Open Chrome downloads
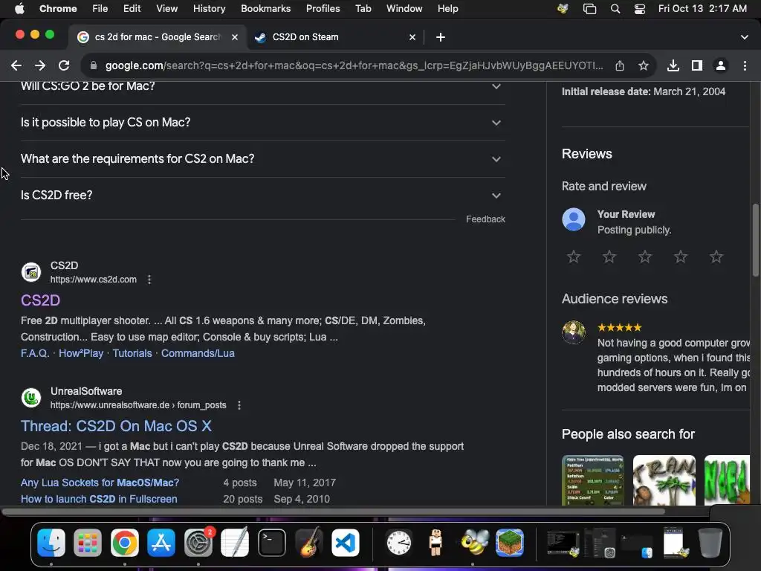 point(673,65)
